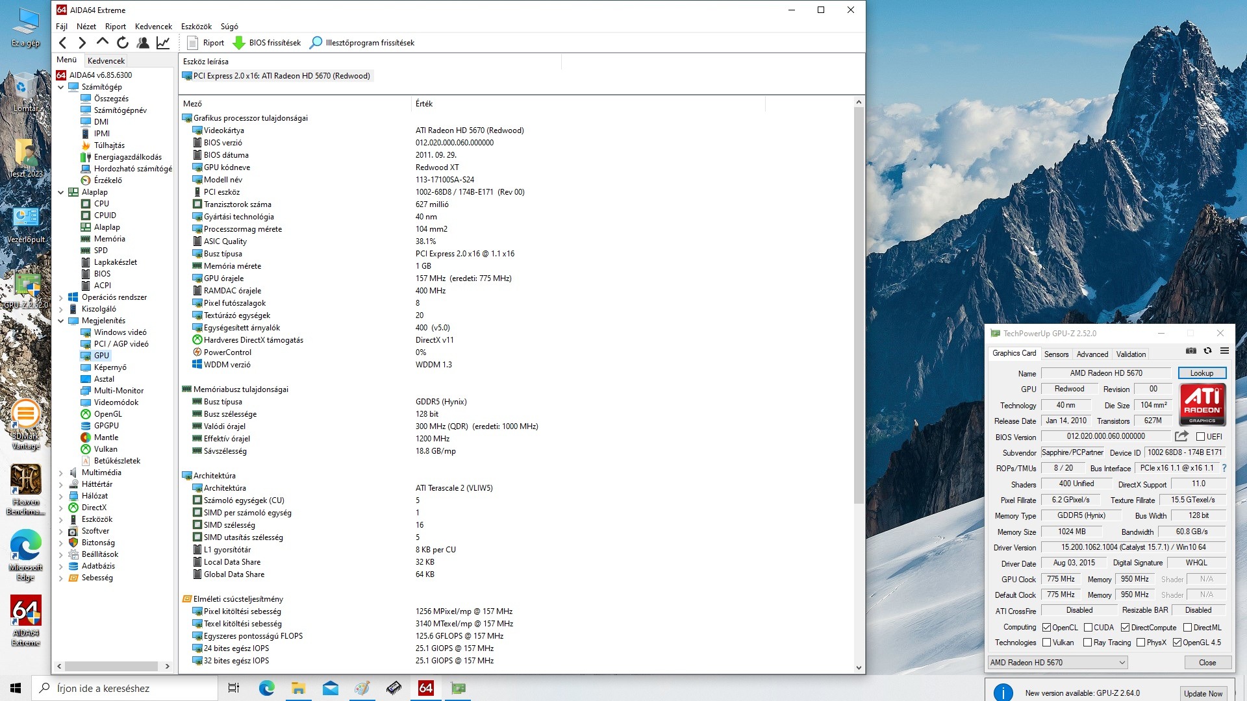Click the AIDA64 forward navigation arrow
The image size is (1247, 701).
(82, 43)
